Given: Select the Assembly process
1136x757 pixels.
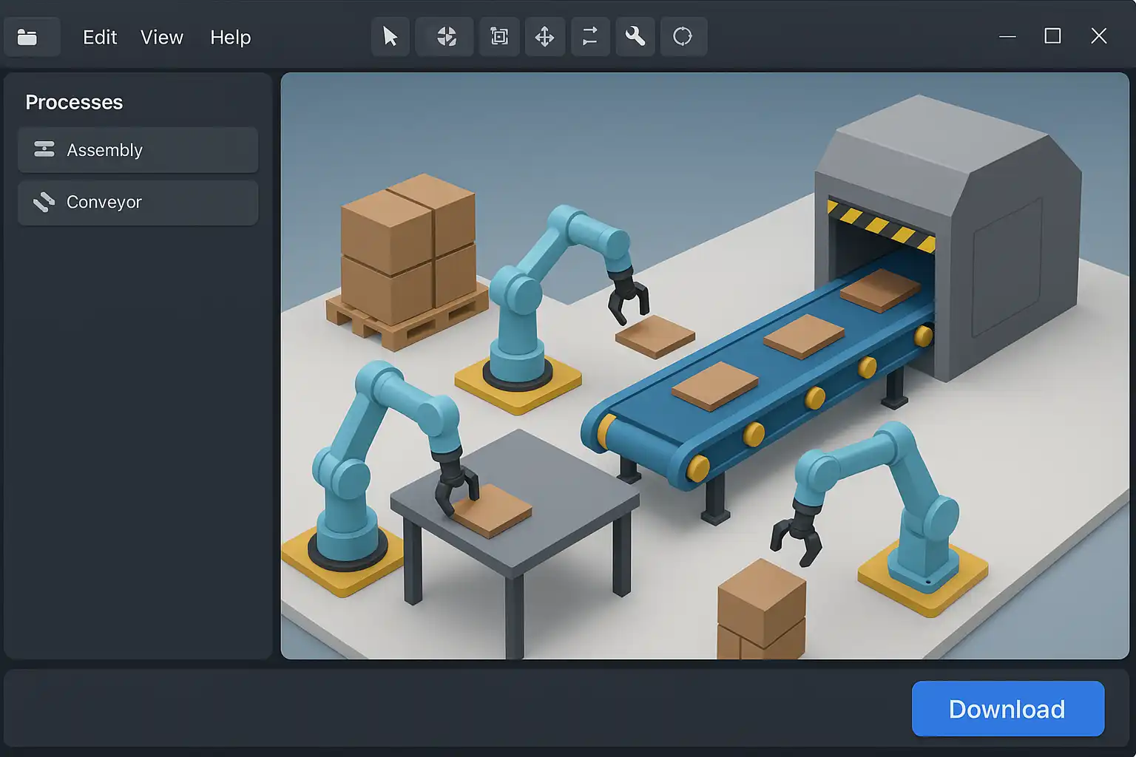Looking at the screenshot, I should (138, 150).
